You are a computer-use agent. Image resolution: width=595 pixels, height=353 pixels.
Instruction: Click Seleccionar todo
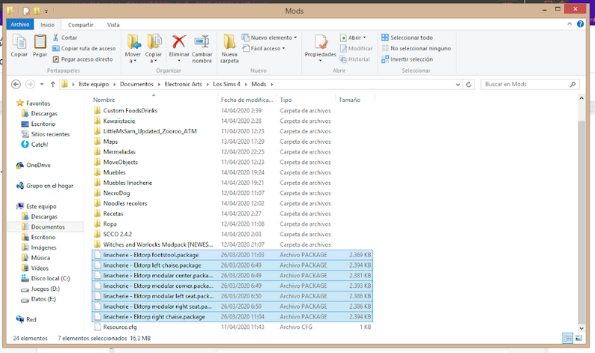(407, 37)
